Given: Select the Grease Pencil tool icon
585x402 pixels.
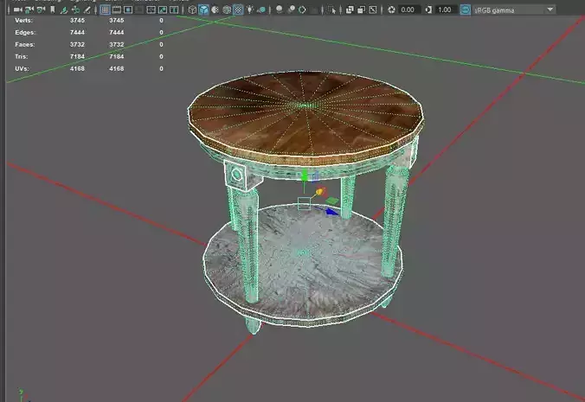Looking at the screenshot, I should pyautogui.click(x=87, y=10).
